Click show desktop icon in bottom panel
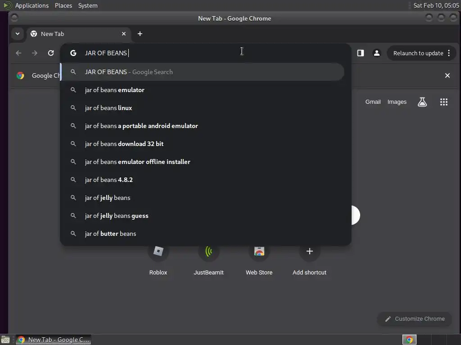The image size is (461, 345). pos(5,340)
